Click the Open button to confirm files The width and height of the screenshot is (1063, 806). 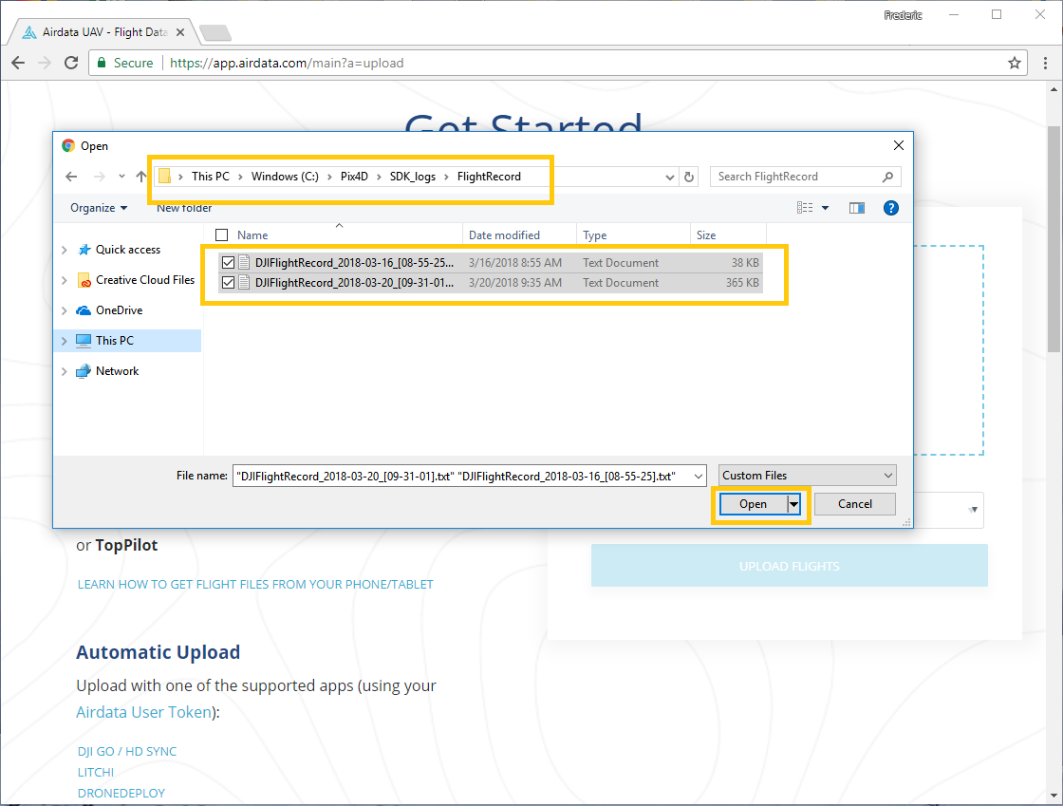754,504
